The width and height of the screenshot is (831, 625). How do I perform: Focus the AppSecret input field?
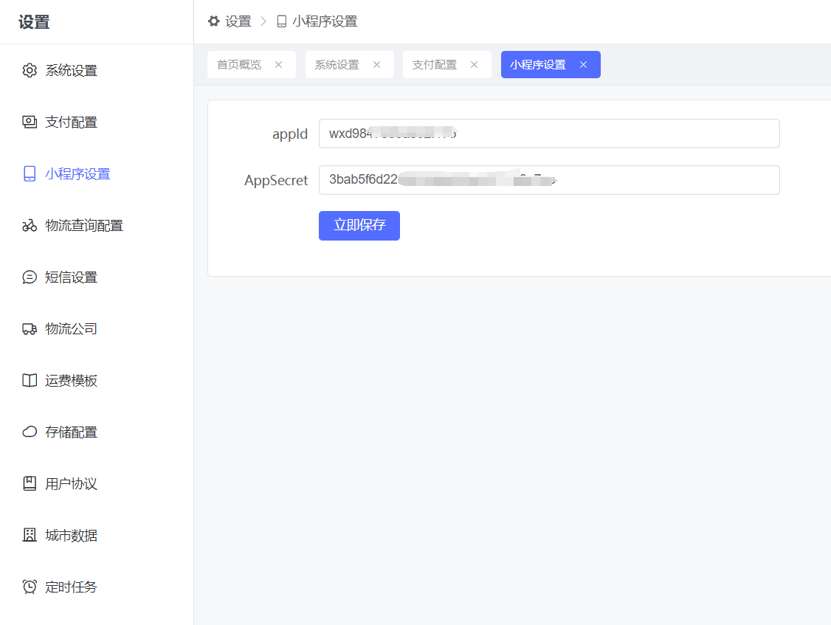point(549,180)
